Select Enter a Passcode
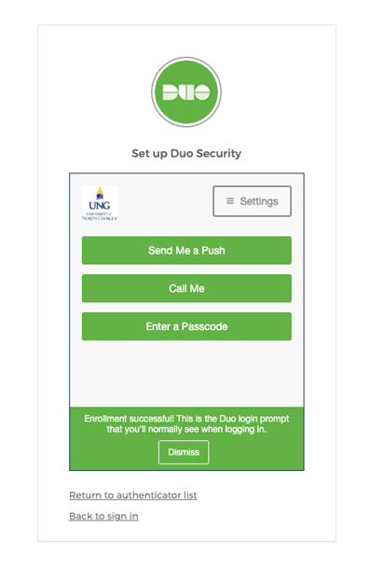The height and width of the screenshot is (582, 369). [x=186, y=326]
